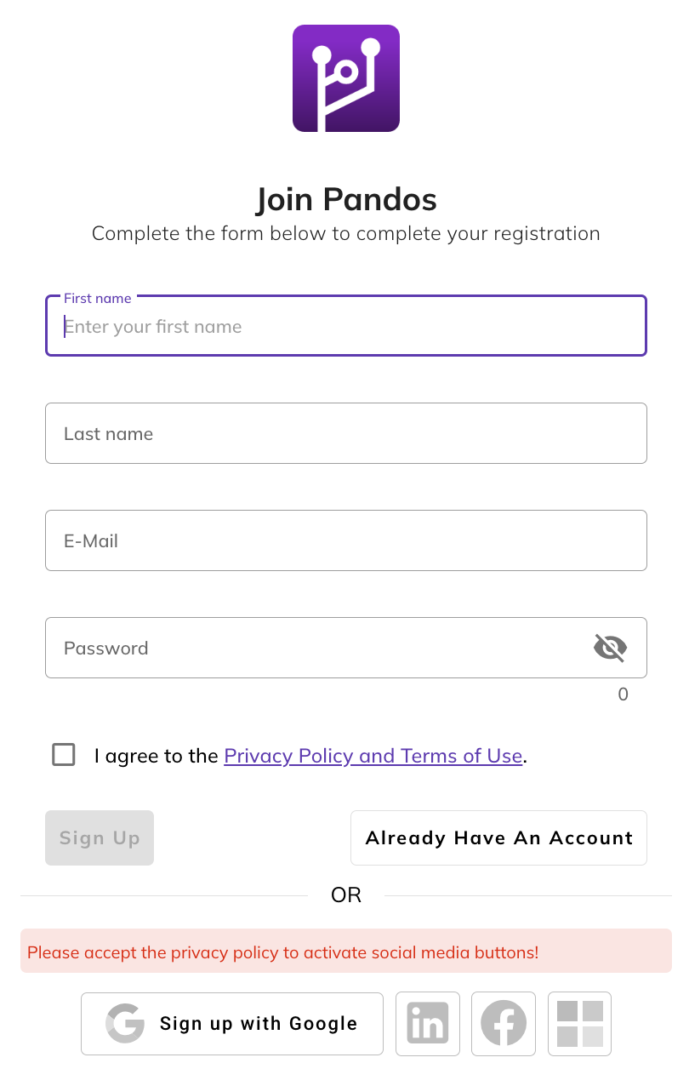Focus the First name input field
Screen dimensions: 689x1086
(x=346, y=326)
